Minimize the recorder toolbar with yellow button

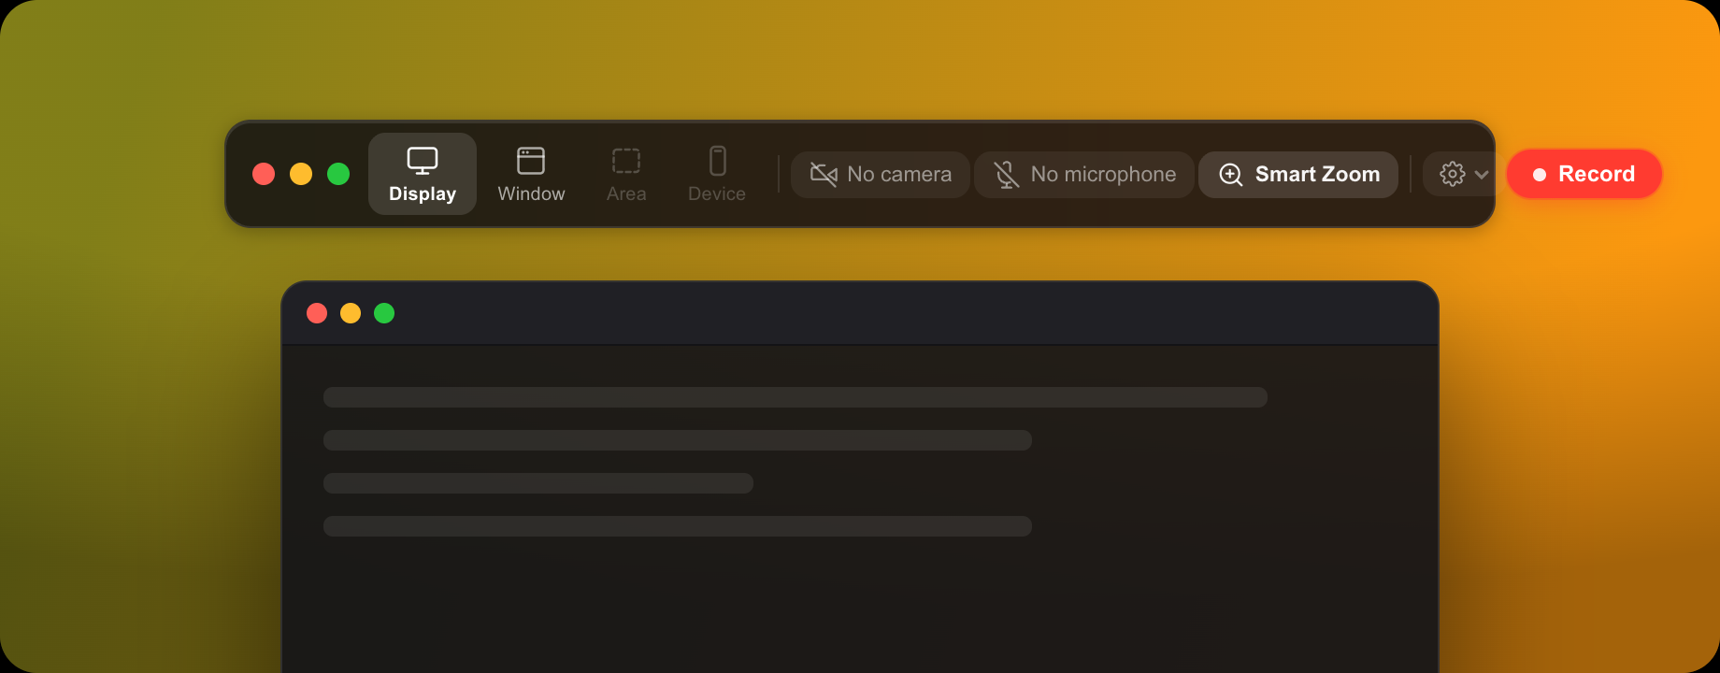pyautogui.click(x=301, y=174)
